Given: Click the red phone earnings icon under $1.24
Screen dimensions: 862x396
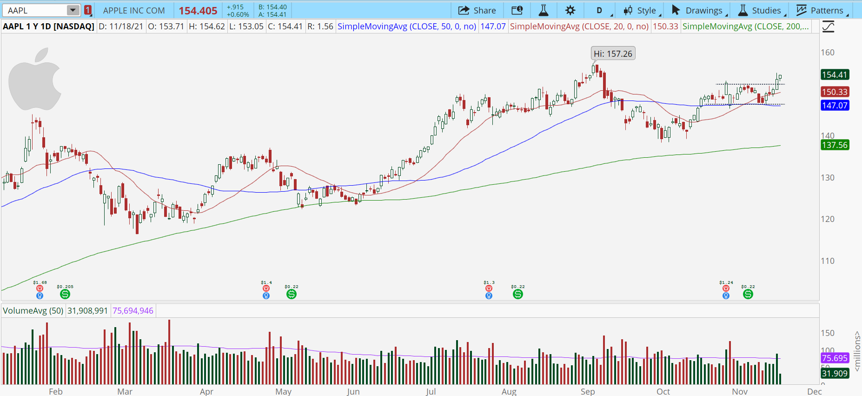Looking at the screenshot, I should (726, 289).
